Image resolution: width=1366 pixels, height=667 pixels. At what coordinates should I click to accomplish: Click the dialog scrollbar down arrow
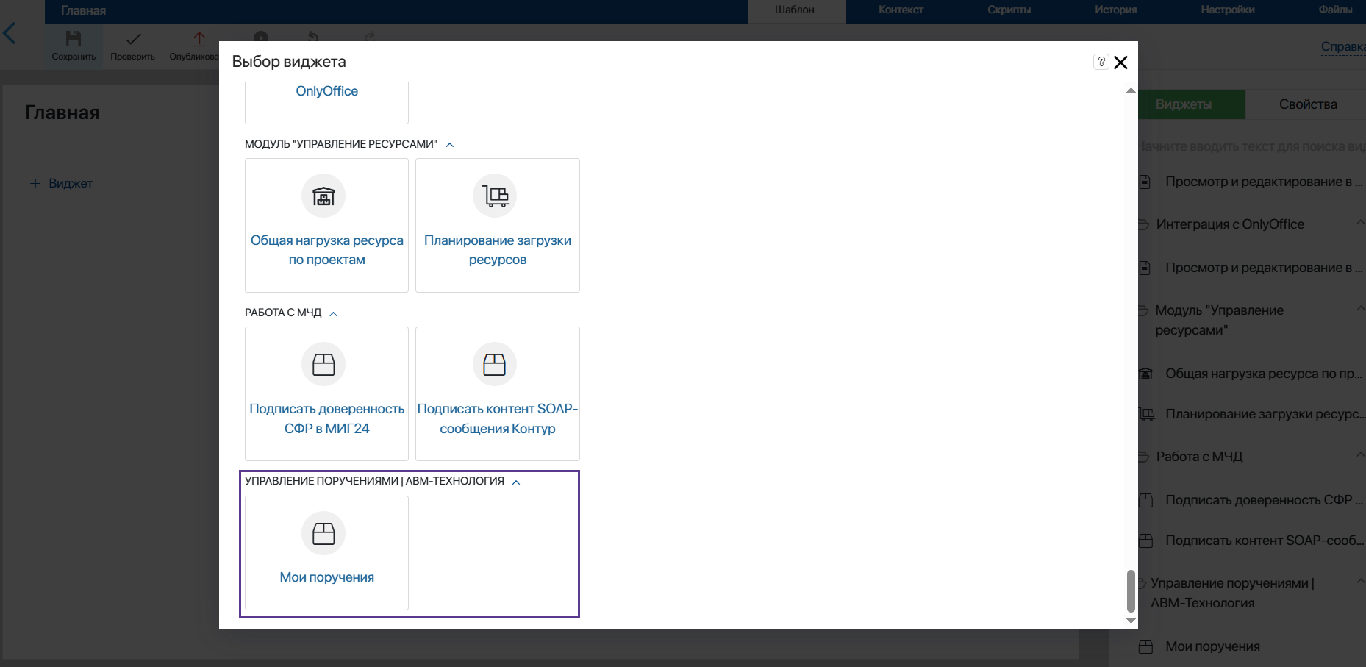pyautogui.click(x=1131, y=621)
